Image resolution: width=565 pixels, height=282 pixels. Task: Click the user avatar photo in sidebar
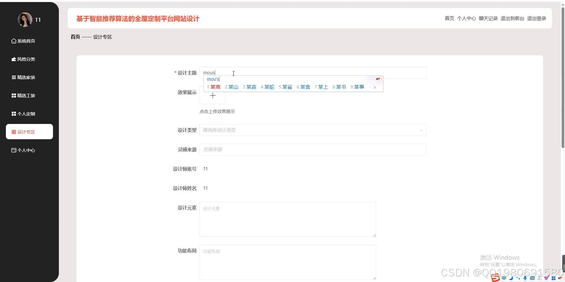(25, 20)
